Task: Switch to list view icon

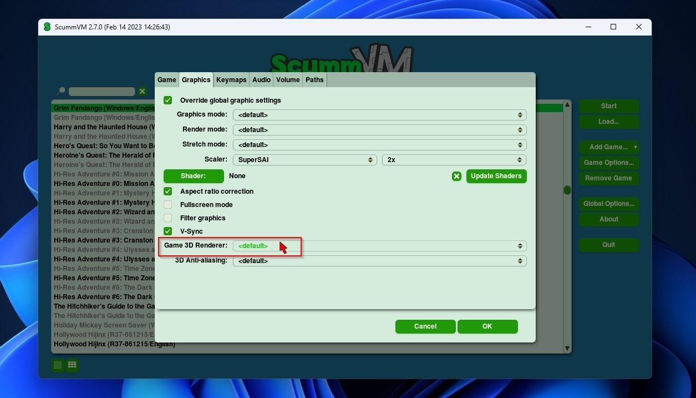Action: 58,365
